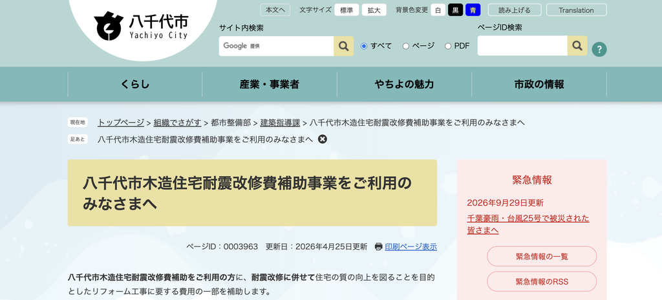The height and width of the screenshot is (300, 662).
Task: Click the 文字サイズ label
Action: pos(315,10)
